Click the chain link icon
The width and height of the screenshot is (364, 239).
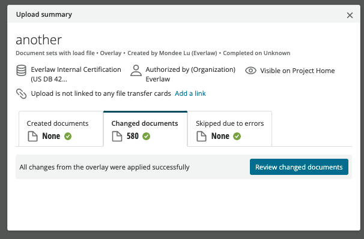pyautogui.click(x=21, y=93)
